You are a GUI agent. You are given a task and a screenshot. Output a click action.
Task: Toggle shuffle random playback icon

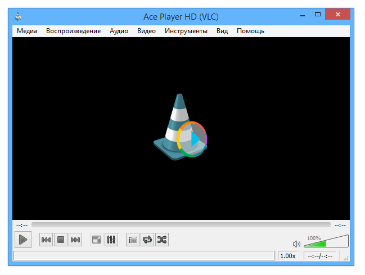coord(162,240)
